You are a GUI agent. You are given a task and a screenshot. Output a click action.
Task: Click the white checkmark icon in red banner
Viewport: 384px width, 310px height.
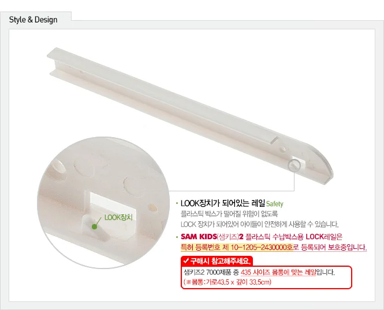click(186, 261)
